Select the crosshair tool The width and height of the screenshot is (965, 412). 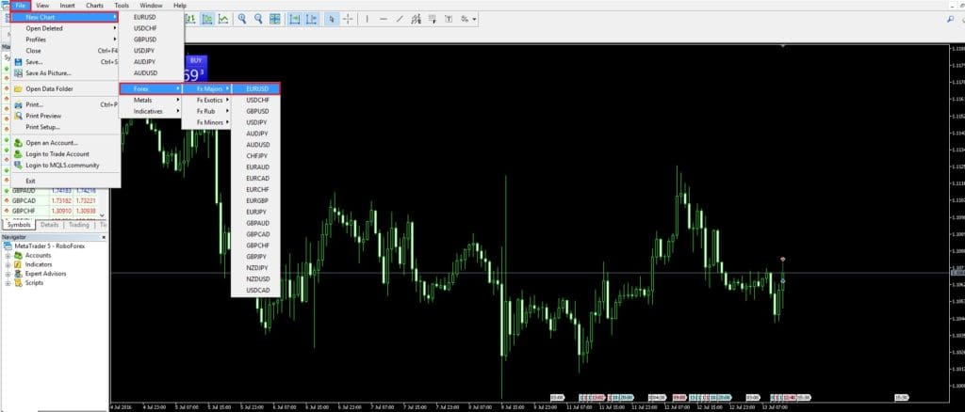(348, 19)
